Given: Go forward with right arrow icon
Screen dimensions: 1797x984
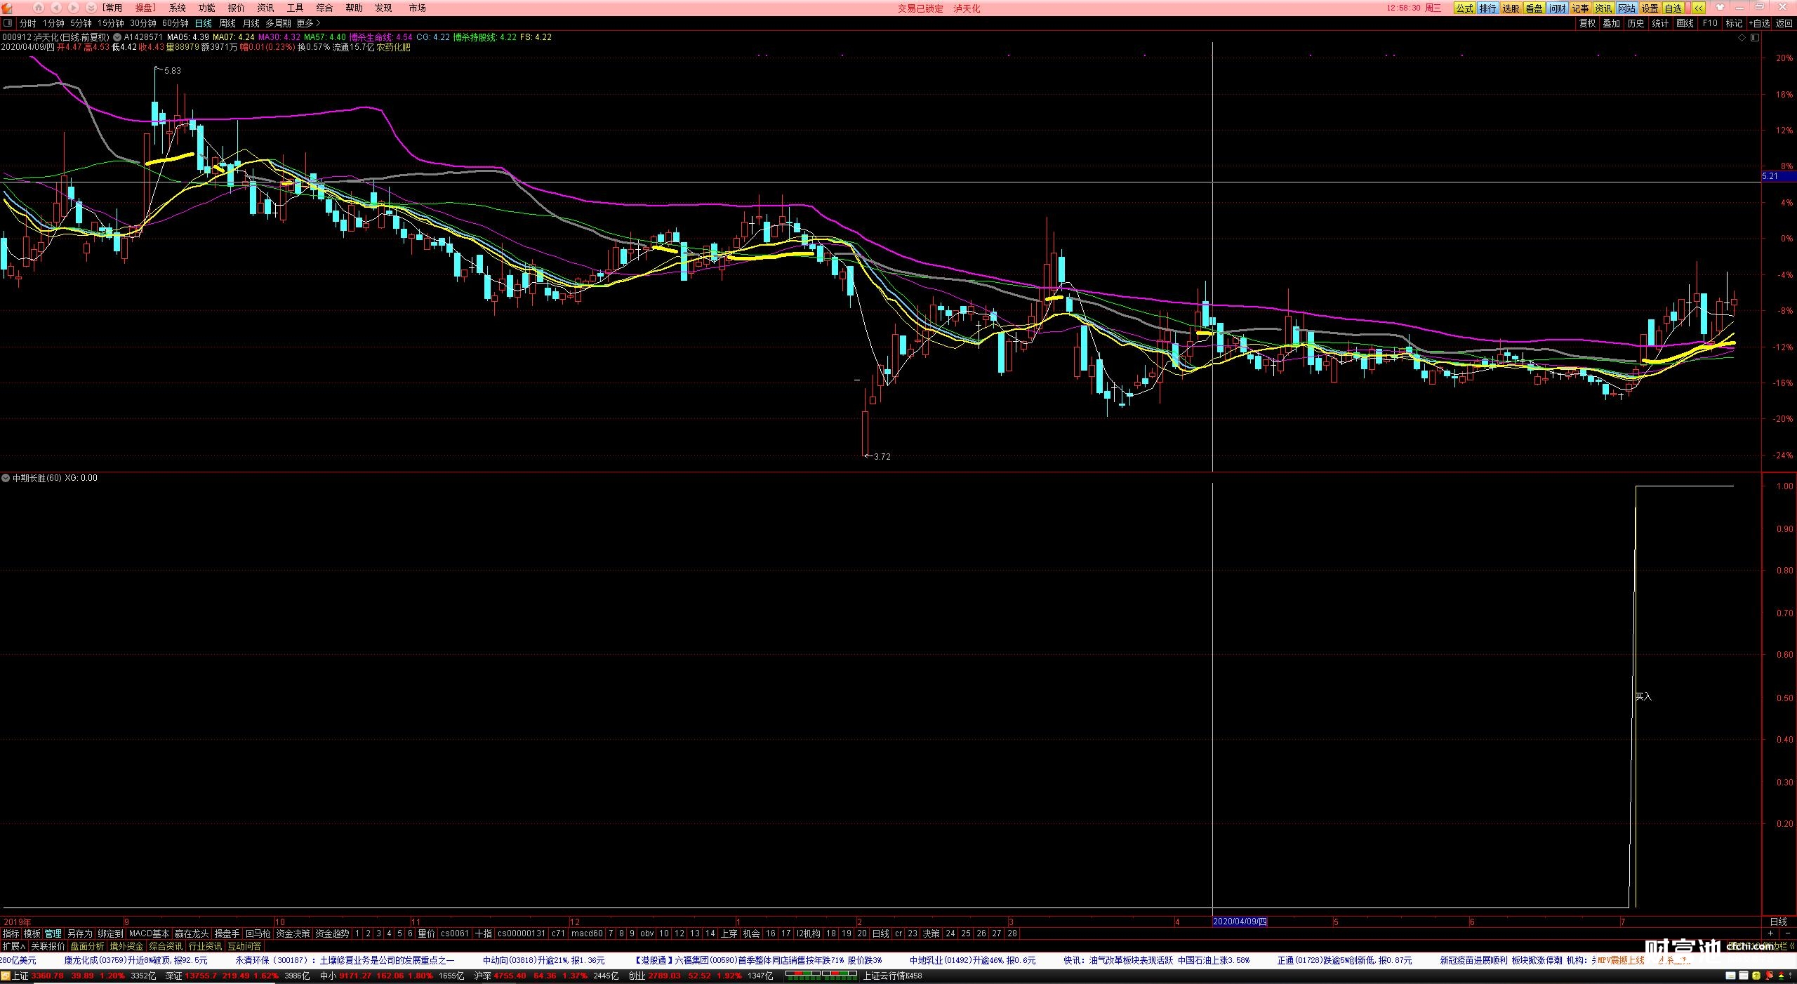Looking at the screenshot, I should coord(74,8).
